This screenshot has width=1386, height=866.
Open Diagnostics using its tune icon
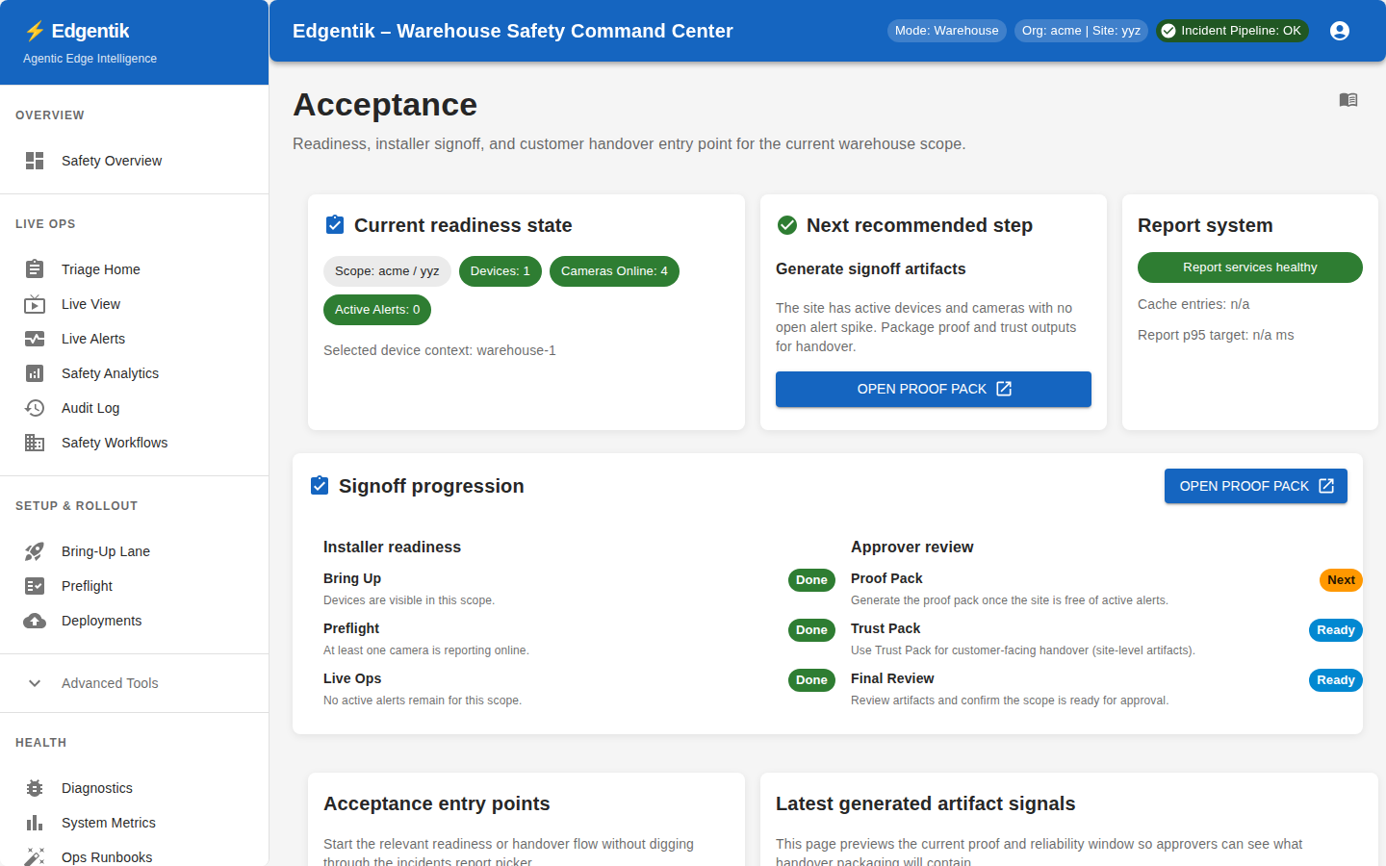click(35, 788)
